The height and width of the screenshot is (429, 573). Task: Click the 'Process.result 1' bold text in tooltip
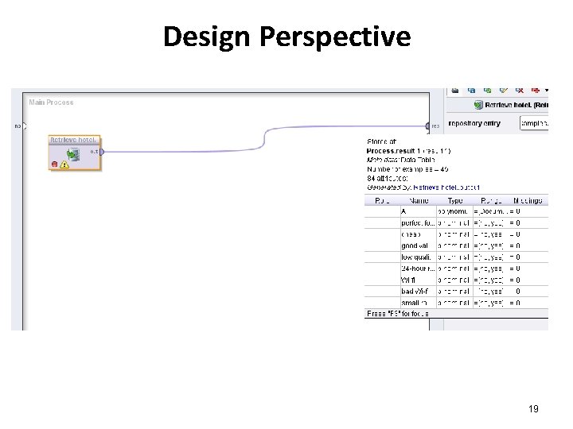pos(393,151)
